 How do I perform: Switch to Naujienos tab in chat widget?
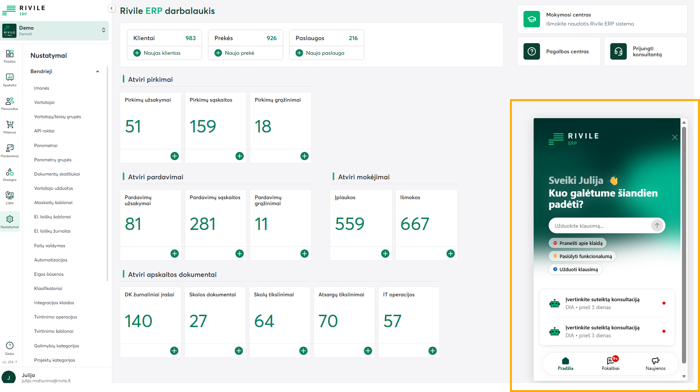[655, 363]
